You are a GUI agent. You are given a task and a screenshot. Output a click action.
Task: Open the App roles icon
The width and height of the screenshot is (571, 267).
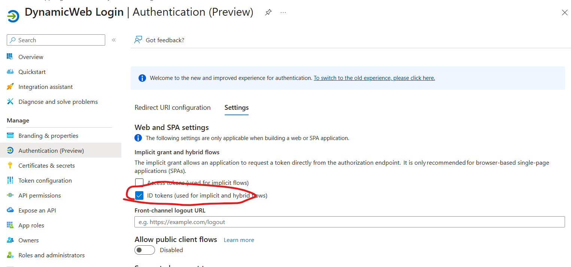coord(10,225)
